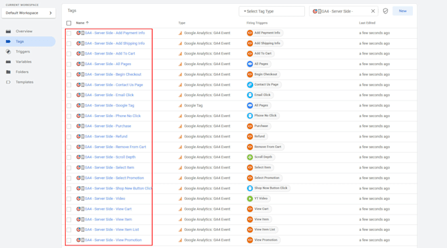Click the View Item List trigger icon
The width and height of the screenshot is (447, 248).
point(250,230)
